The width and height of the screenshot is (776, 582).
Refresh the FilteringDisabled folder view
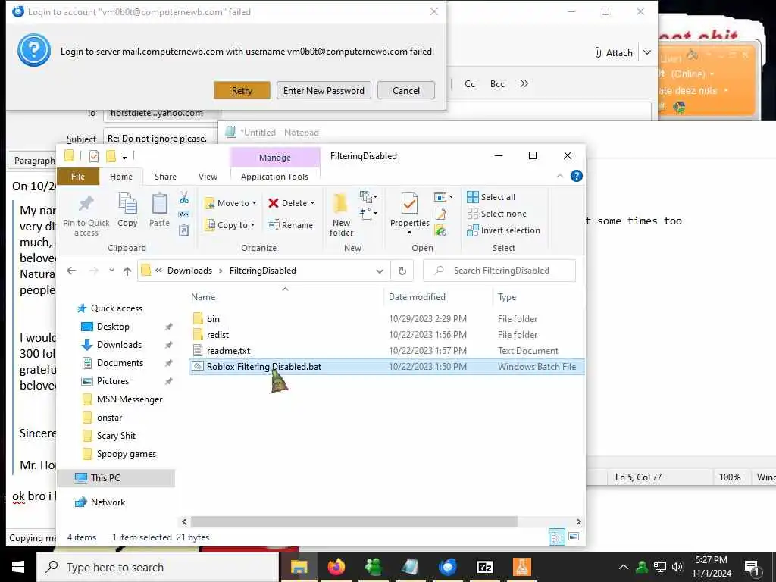click(x=402, y=271)
